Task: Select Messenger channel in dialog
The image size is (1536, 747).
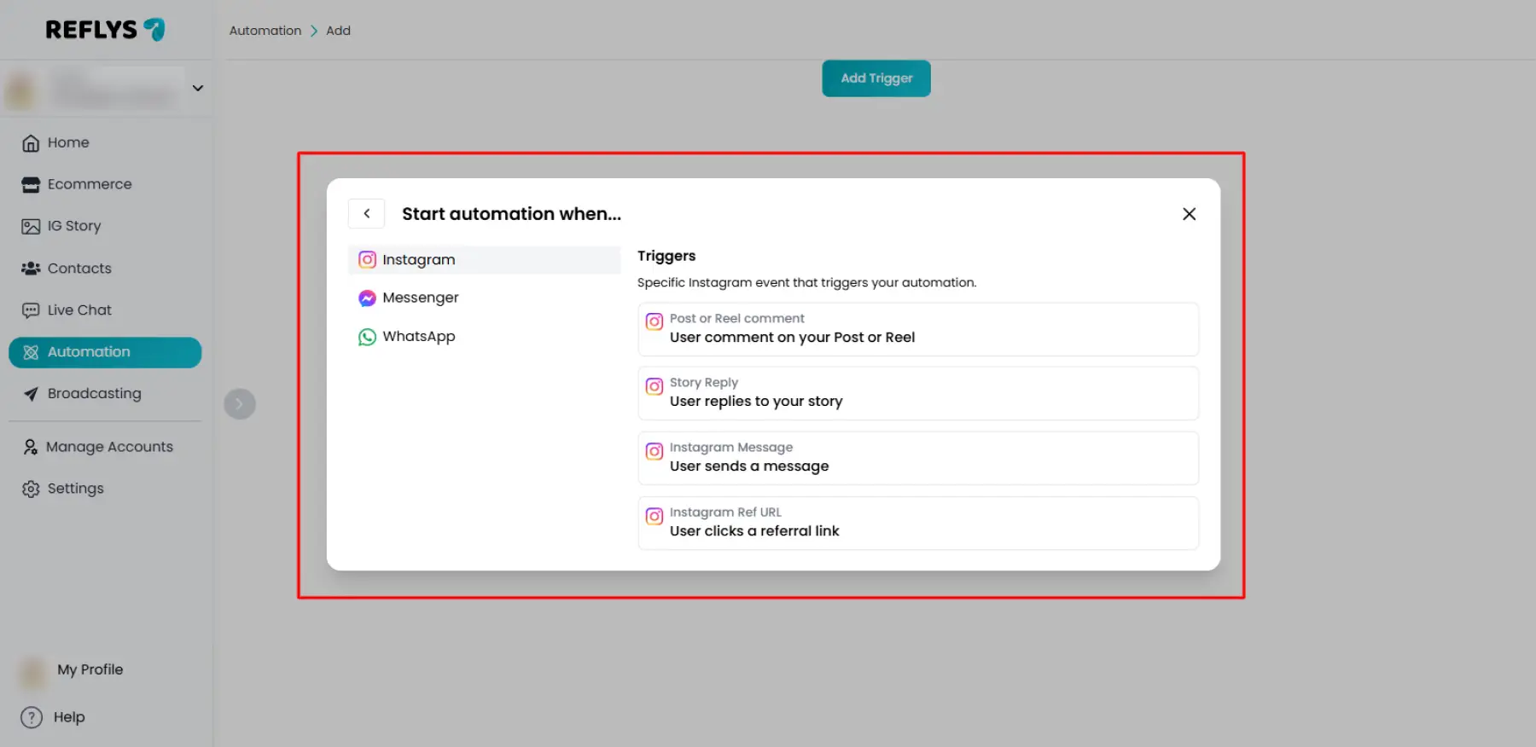Action: [420, 298]
